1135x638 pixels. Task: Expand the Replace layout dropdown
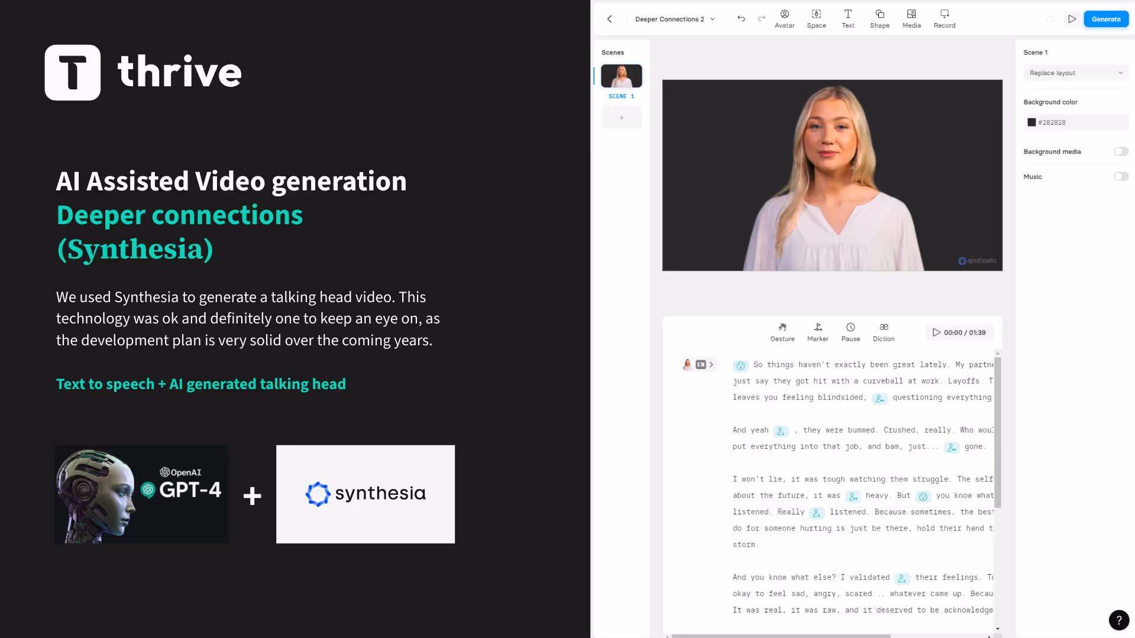point(1075,73)
